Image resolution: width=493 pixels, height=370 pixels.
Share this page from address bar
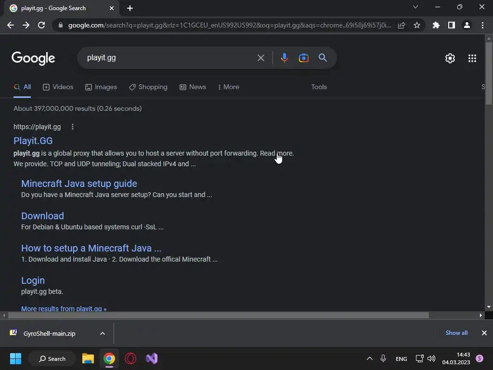point(402,25)
